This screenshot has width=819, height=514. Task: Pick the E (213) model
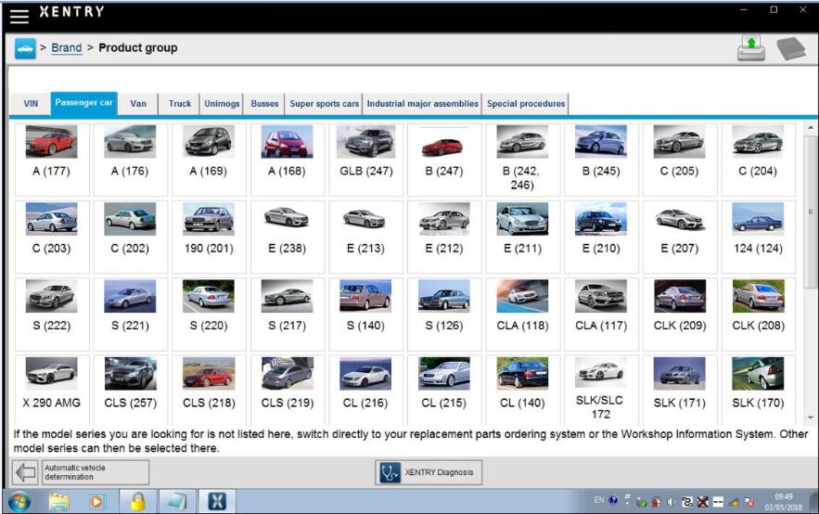(365, 237)
